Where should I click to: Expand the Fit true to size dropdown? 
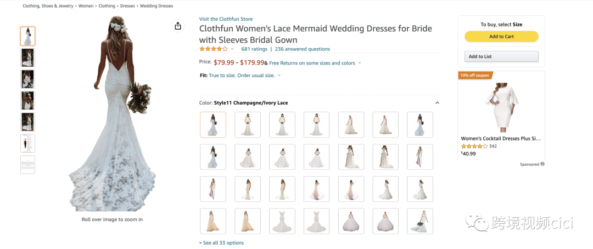[x=279, y=76]
